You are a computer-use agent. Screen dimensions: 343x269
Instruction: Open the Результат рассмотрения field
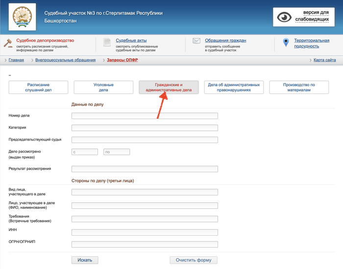pyautogui.click(x=145, y=169)
